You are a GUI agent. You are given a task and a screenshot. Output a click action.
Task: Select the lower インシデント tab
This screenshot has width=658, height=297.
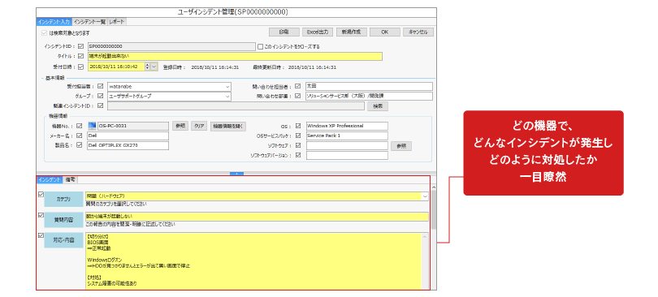[50, 179]
